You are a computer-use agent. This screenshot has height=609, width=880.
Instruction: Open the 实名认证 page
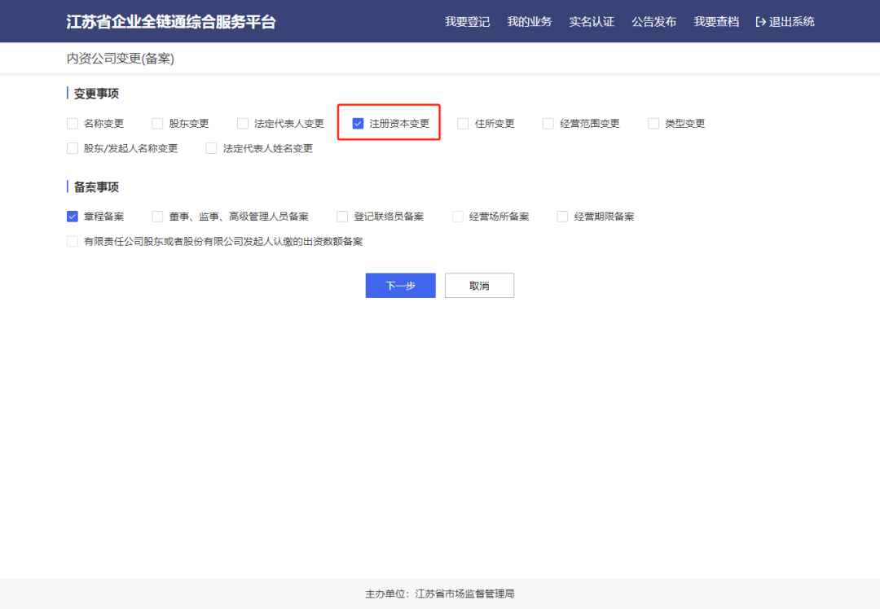(x=592, y=21)
